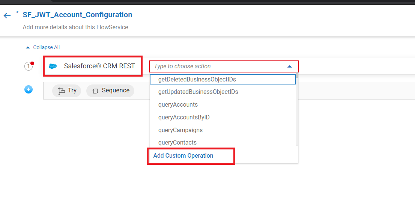Select the queryAccounts action
Image resolution: width=415 pixels, height=211 pixels.
tap(178, 104)
